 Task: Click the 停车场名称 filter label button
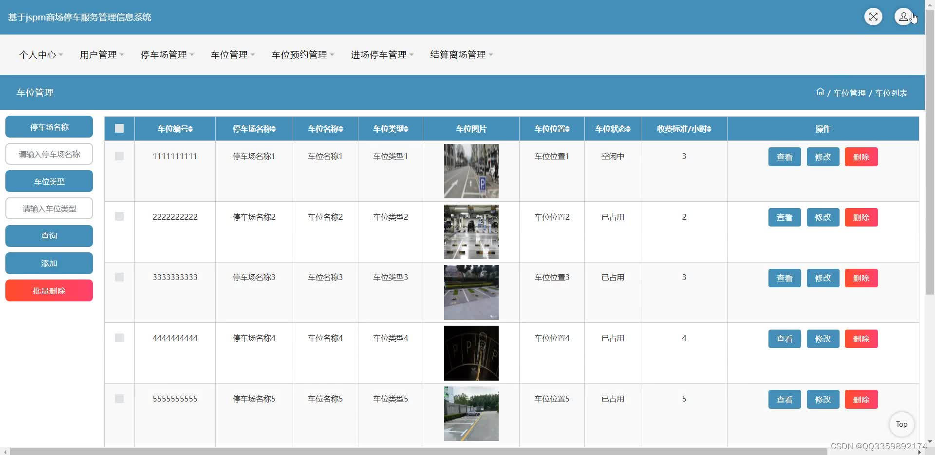[49, 127]
